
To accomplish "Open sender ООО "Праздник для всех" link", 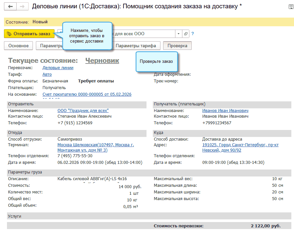I will pyautogui.click(x=83, y=111).
